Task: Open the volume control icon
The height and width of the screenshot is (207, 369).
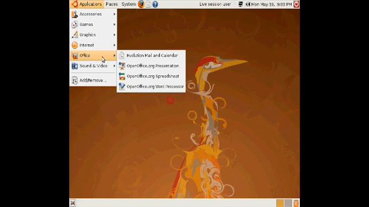Action: (247, 4)
